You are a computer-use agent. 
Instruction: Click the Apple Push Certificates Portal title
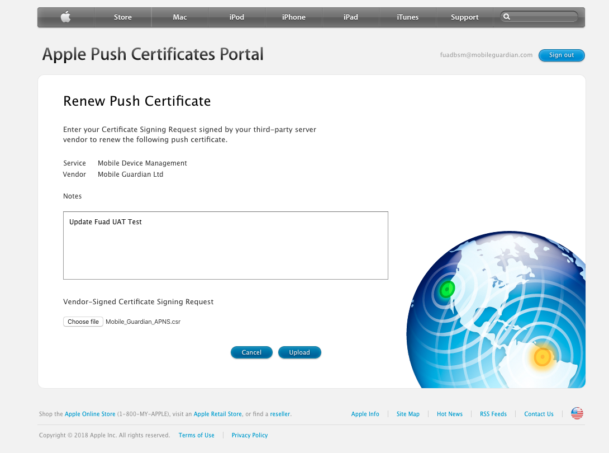click(153, 54)
